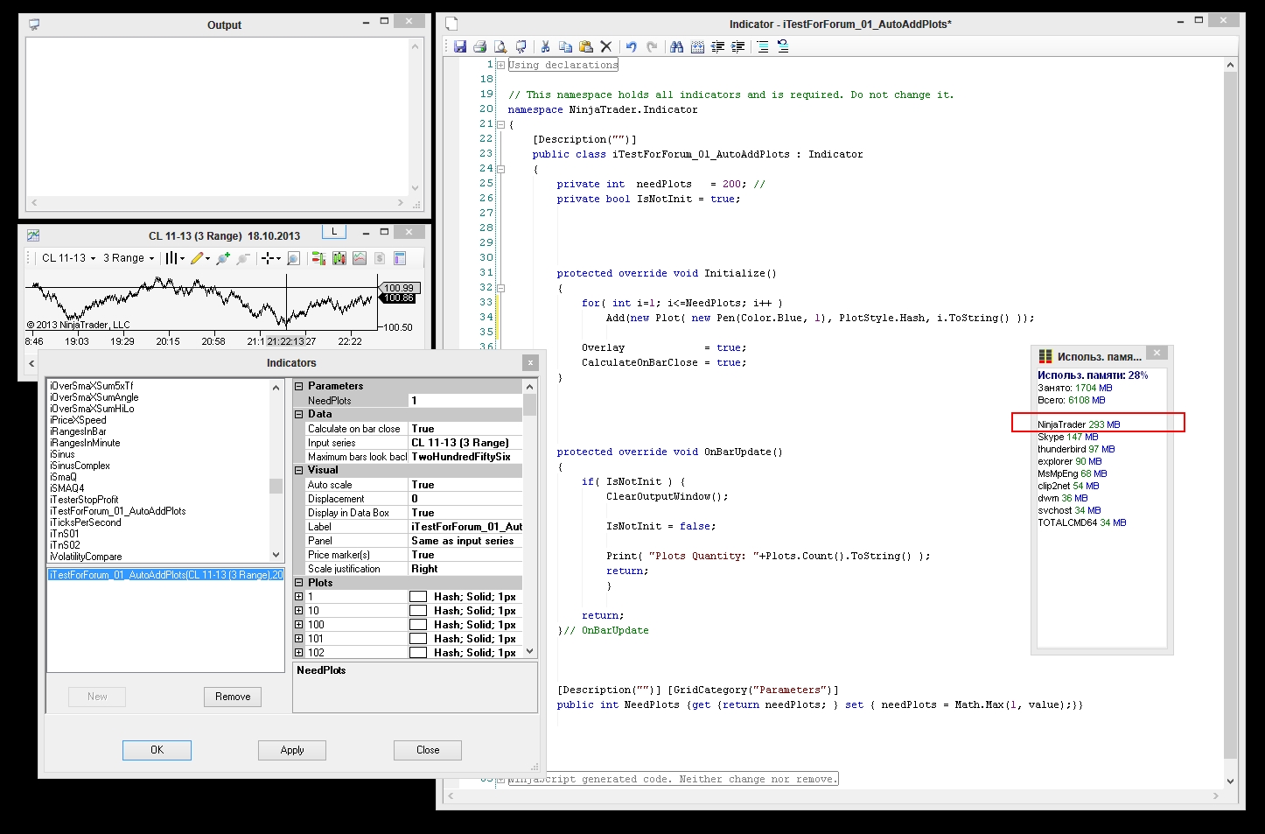Open the drawing tools pencil icon
The height and width of the screenshot is (834, 1265).
pos(197,258)
